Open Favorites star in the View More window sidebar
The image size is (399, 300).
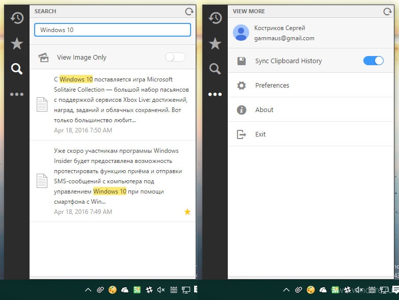215,43
